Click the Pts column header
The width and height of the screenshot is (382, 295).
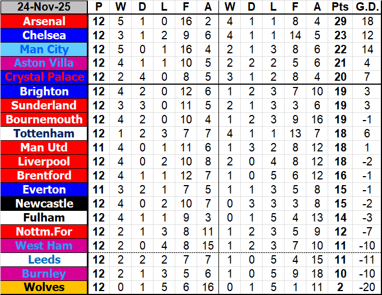(339, 7)
